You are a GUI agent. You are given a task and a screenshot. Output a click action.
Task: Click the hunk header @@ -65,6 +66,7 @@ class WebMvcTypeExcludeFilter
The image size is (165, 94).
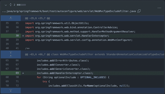point(95,54)
